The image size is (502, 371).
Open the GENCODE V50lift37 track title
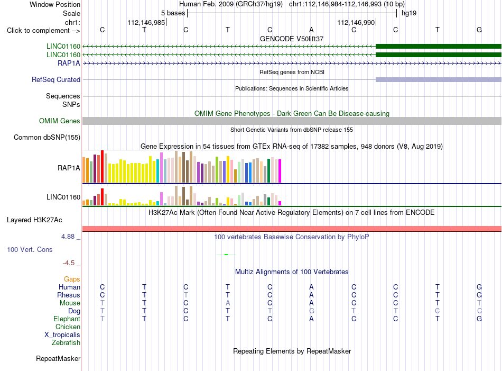(292, 39)
